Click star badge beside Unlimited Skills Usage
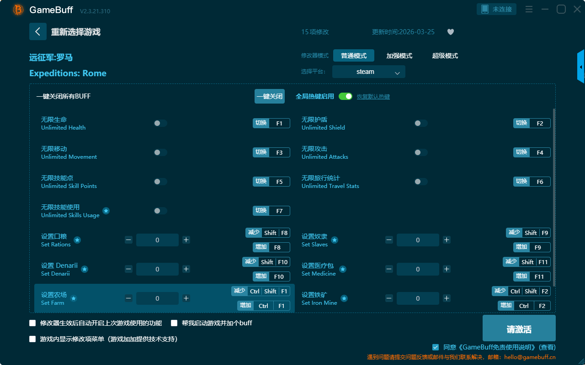Viewport: 585px width, 365px height. coord(106,211)
